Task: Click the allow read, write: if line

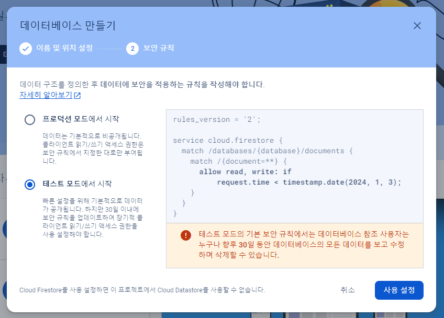Action: (245, 172)
